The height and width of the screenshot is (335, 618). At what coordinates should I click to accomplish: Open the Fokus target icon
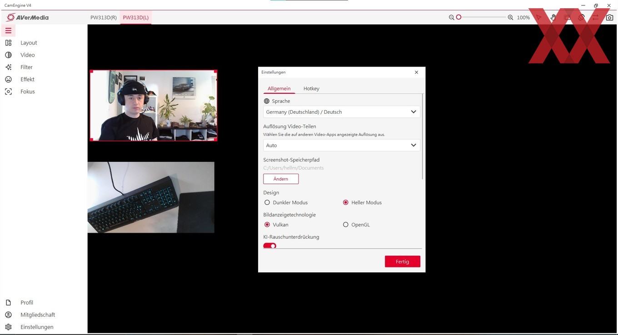8,92
